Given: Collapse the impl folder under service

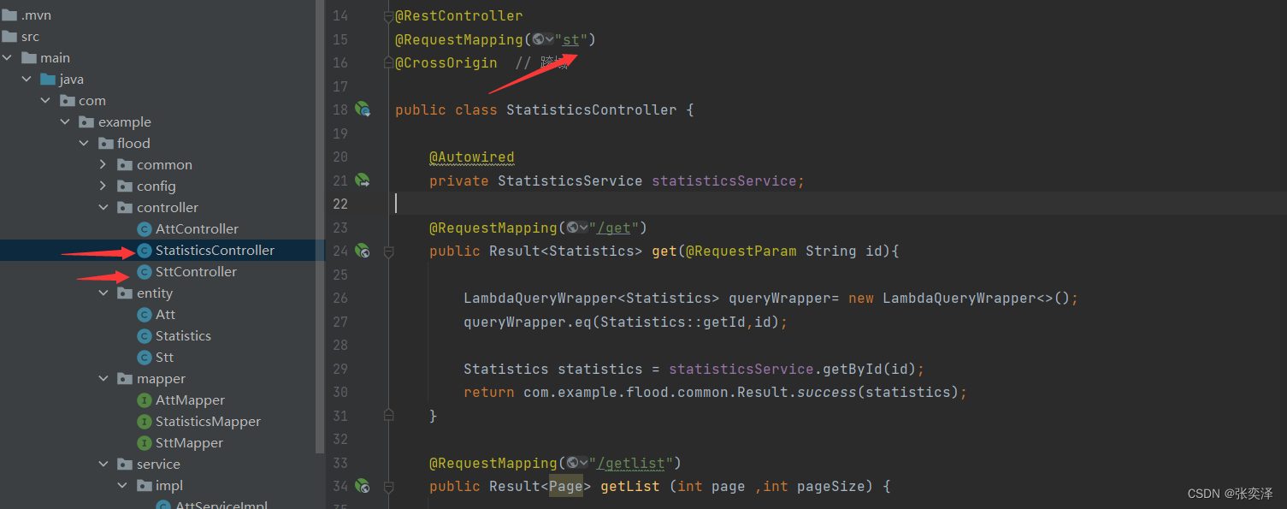Looking at the screenshot, I should pos(122,485).
